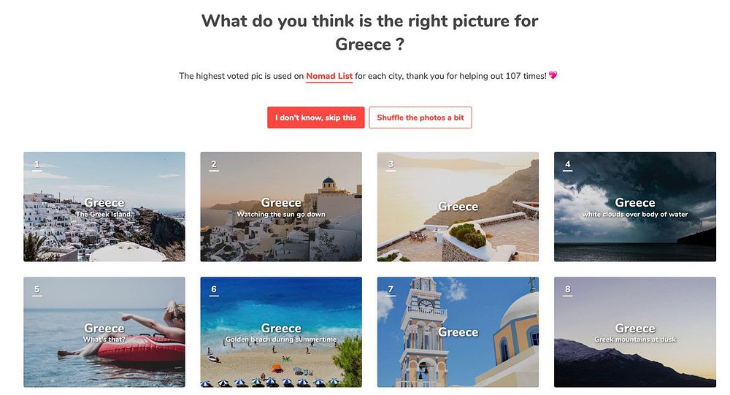Screen dimensions: 730x395
Task: Click the number 3 badge on terrace photo
Action: (x=391, y=165)
